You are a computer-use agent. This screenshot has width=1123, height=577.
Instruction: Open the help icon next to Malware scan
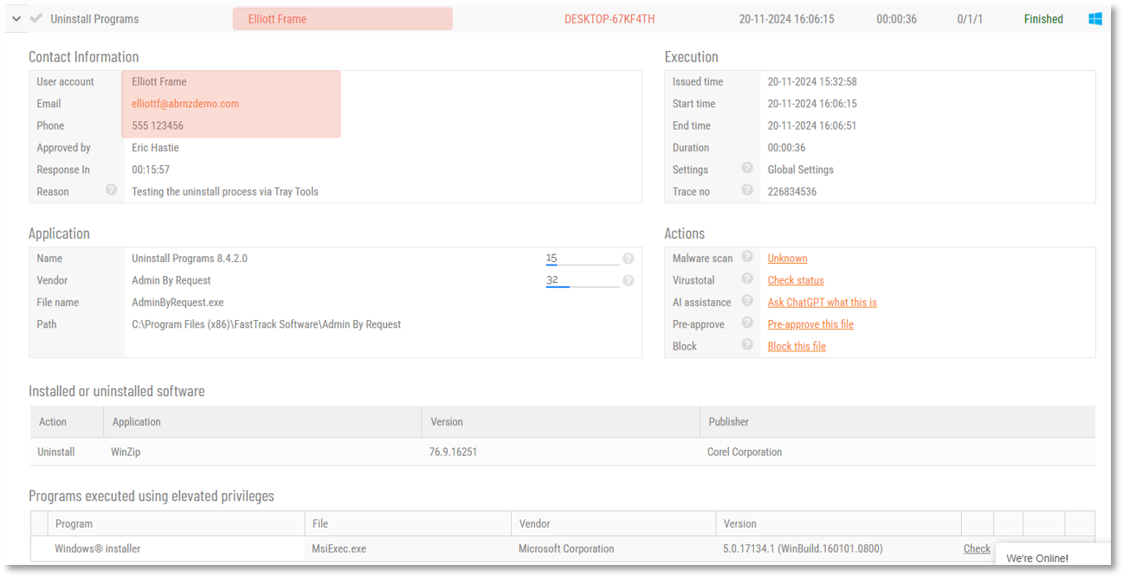coord(746,257)
